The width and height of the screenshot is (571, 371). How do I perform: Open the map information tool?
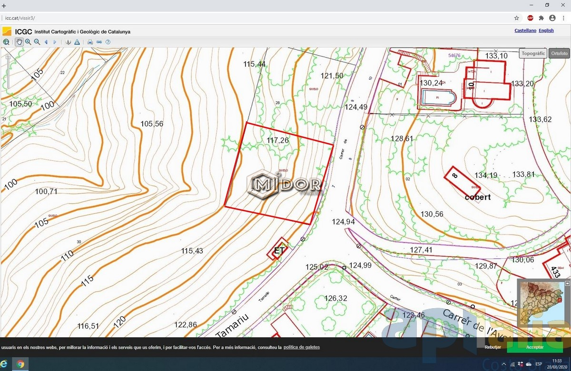click(68, 42)
